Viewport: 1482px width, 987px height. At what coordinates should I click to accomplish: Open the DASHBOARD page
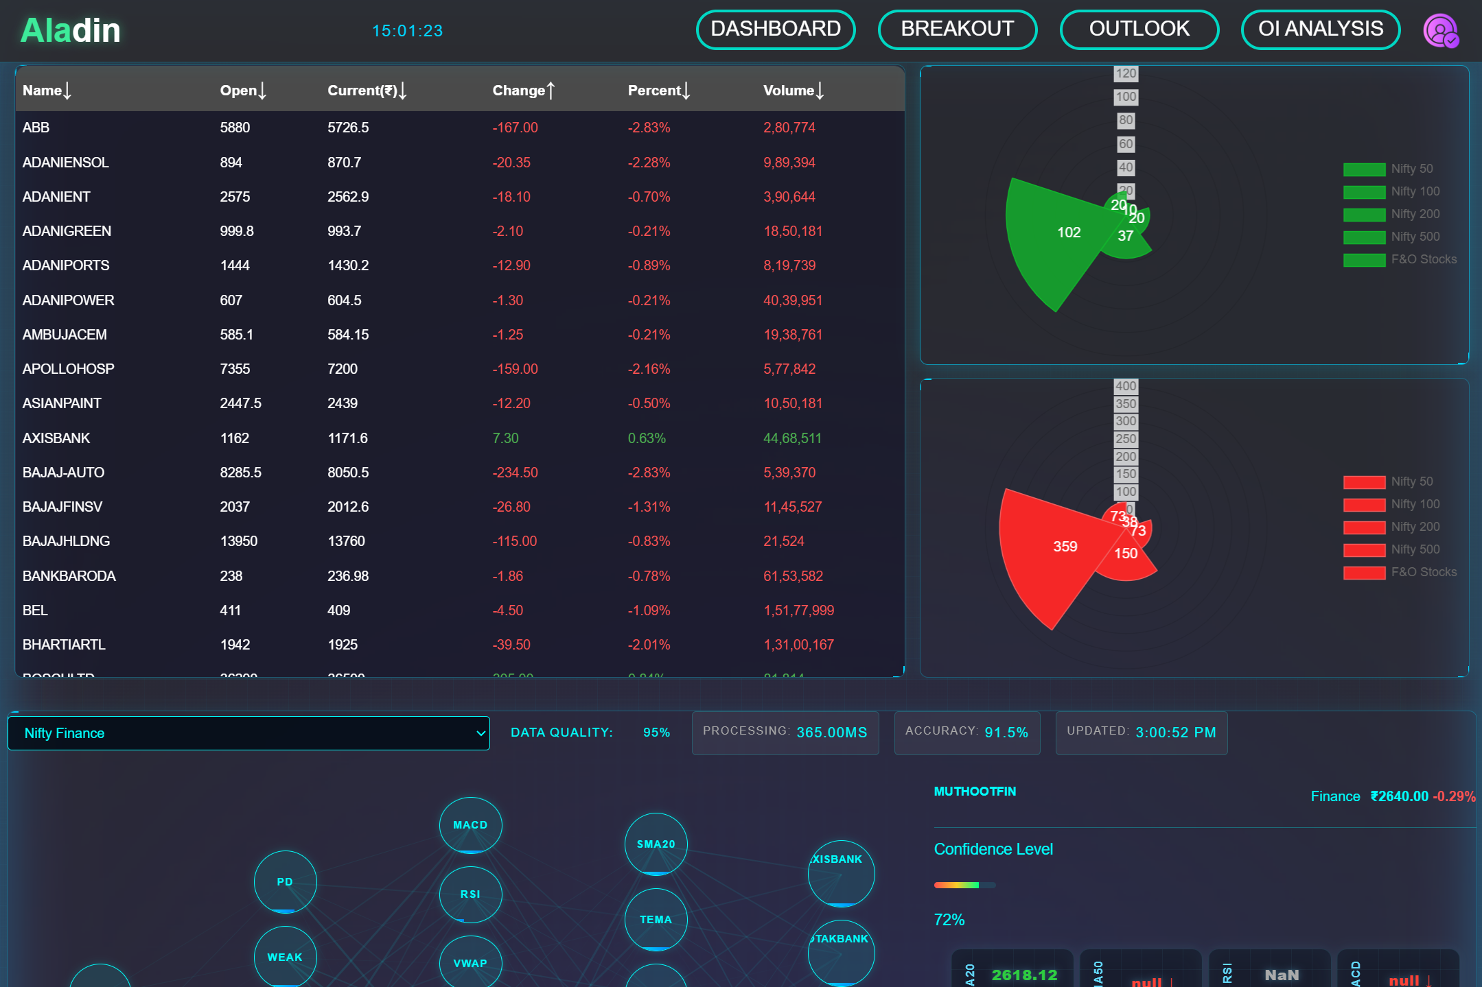(776, 29)
